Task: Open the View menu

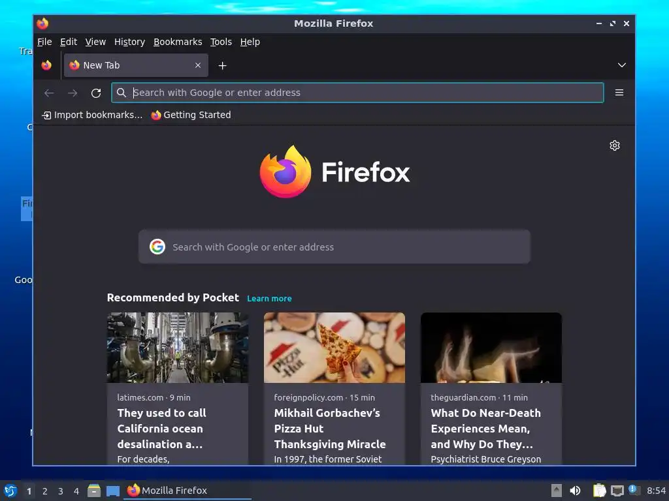Action: 95,42
